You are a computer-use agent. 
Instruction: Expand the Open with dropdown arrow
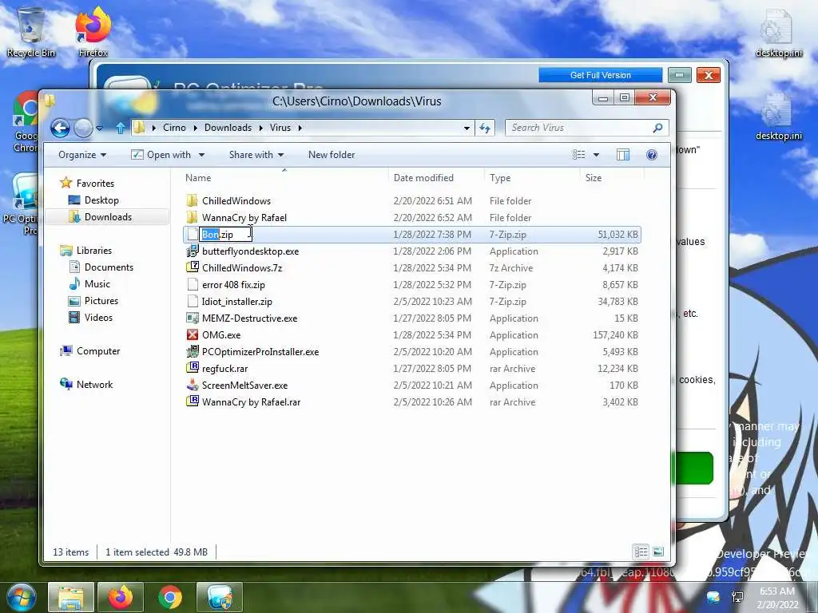coord(201,156)
